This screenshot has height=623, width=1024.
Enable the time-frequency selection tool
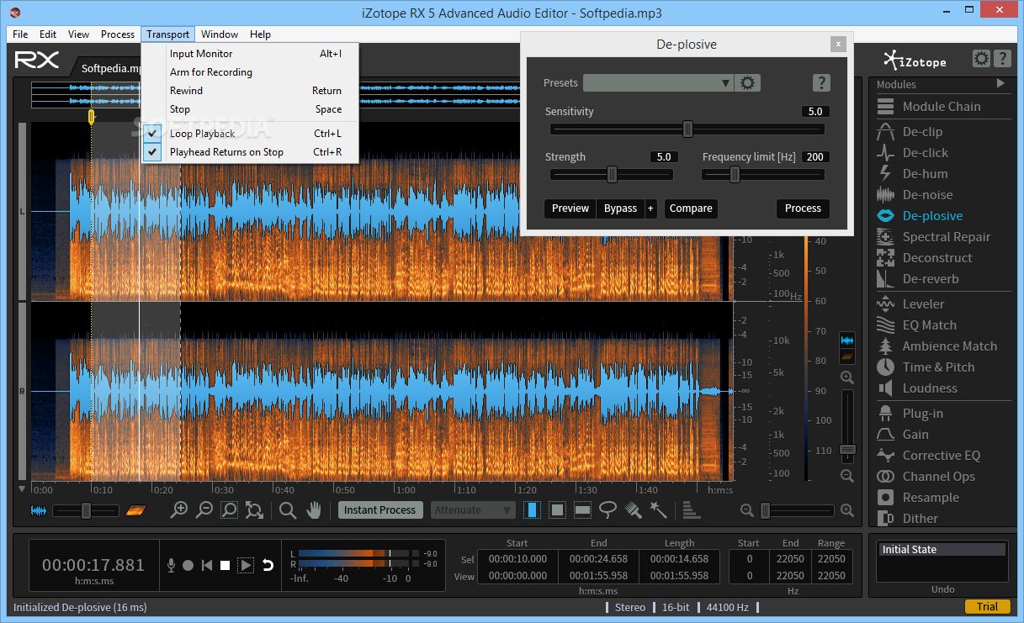point(557,510)
